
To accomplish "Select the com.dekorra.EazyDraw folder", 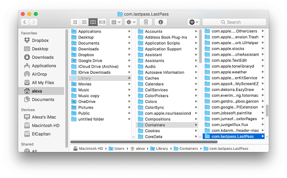I will [x=234, y=90].
